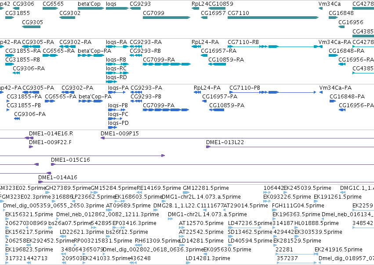374x265 pixels.
Task: Select the CG7099-RA transcript exon glyph
Action: coord(167,64)
